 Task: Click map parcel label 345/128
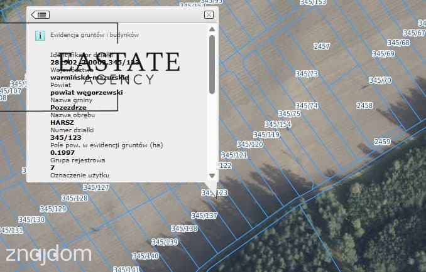pyautogui.click(x=74, y=198)
